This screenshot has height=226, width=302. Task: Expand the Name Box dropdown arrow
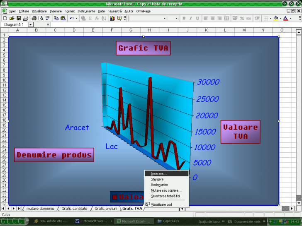pos(30,25)
